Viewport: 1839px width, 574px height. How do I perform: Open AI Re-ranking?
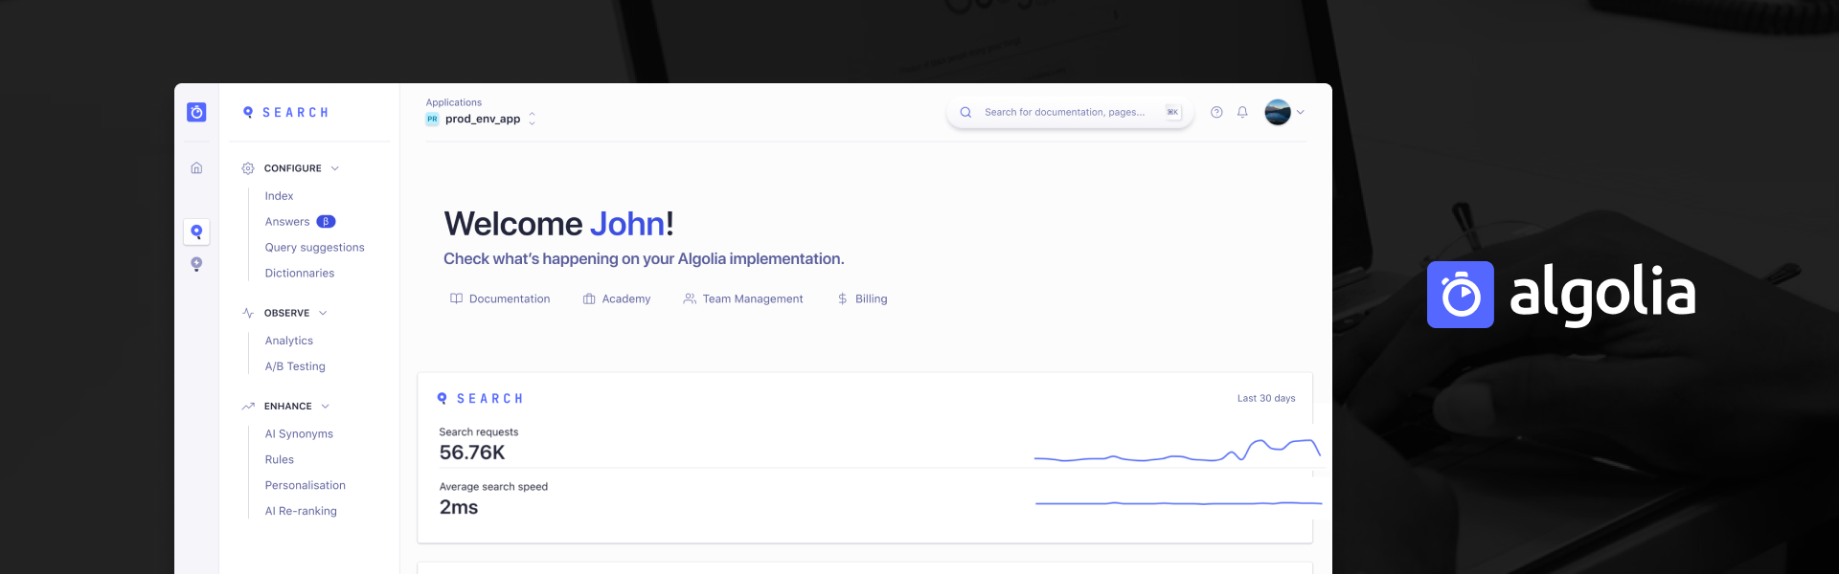click(301, 512)
